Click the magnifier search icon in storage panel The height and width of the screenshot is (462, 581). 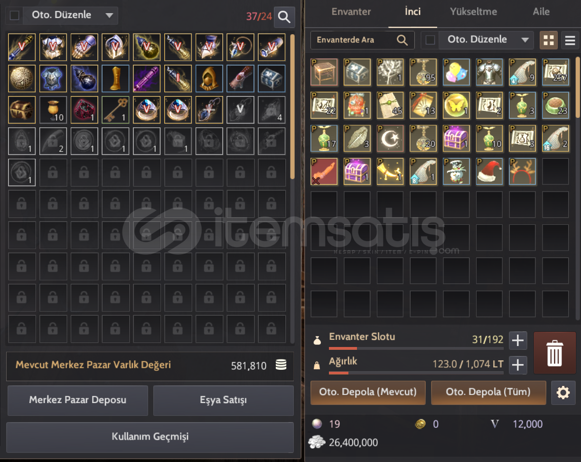pyautogui.click(x=284, y=18)
